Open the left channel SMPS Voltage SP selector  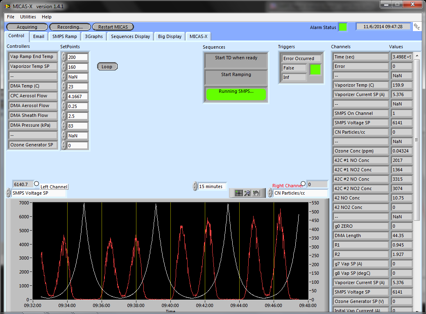pos(38,193)
